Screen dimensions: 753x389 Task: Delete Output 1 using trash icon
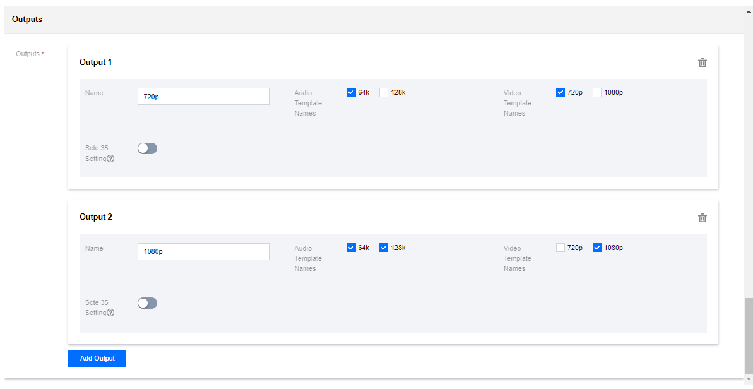point(702,63)
